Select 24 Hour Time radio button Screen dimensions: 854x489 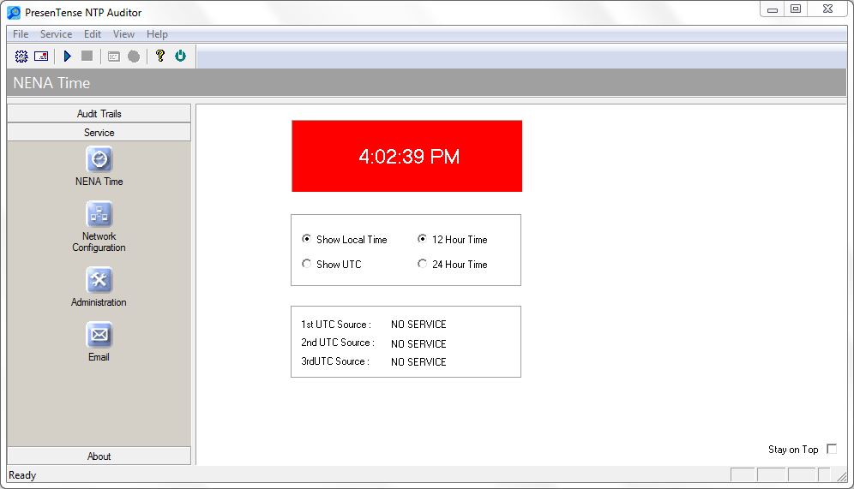pyautogui.click(x=422, y=264)
